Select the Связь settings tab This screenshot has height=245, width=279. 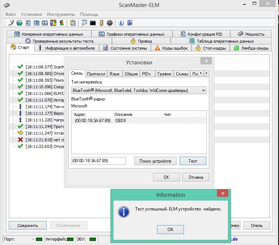pos(77,73)
